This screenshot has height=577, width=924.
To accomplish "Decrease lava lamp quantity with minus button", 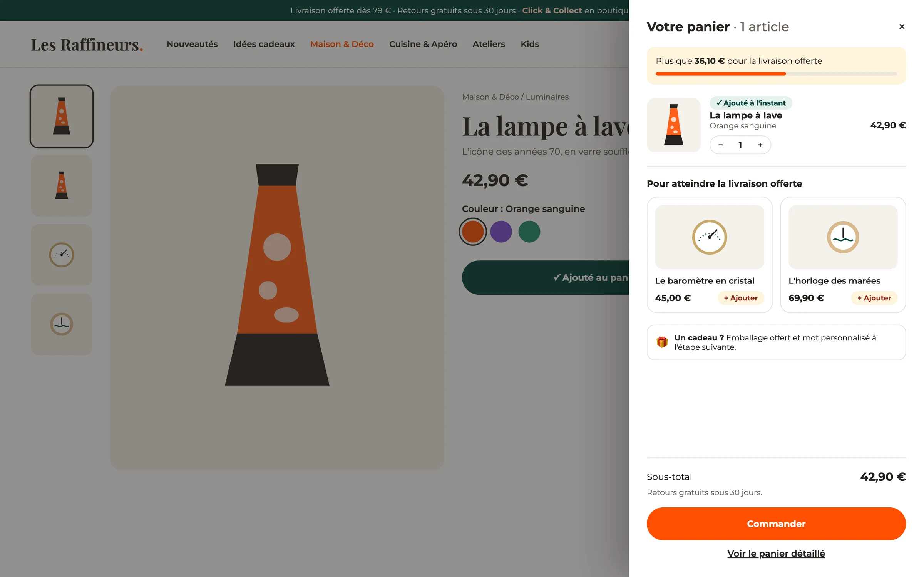I will point(721,145).
